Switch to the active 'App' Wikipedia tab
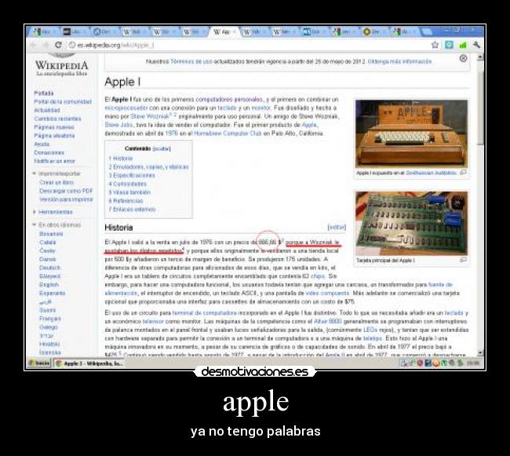Image resolution: width=510 pixels, height=456 pixels. 224,32
